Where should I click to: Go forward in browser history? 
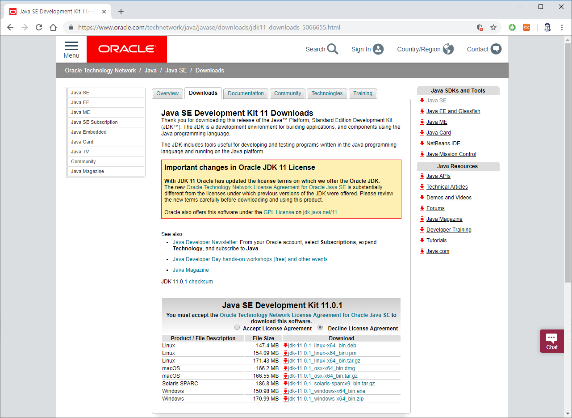(x=25, y=27)
